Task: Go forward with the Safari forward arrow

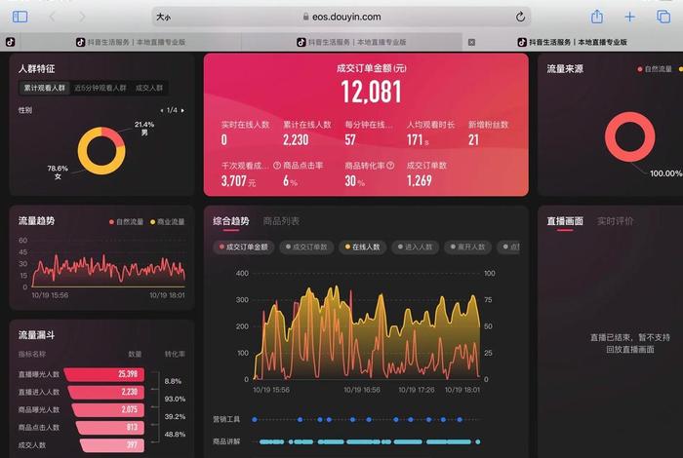Action: (x=82, y=17)
